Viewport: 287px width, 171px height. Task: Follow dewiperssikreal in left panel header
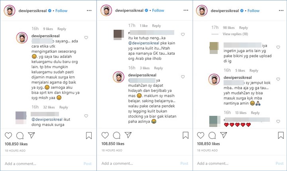click(61, 10)
